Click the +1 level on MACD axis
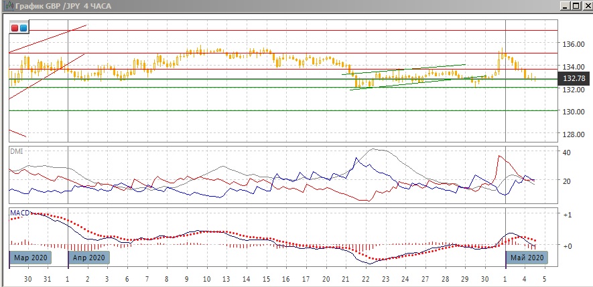 568,215
